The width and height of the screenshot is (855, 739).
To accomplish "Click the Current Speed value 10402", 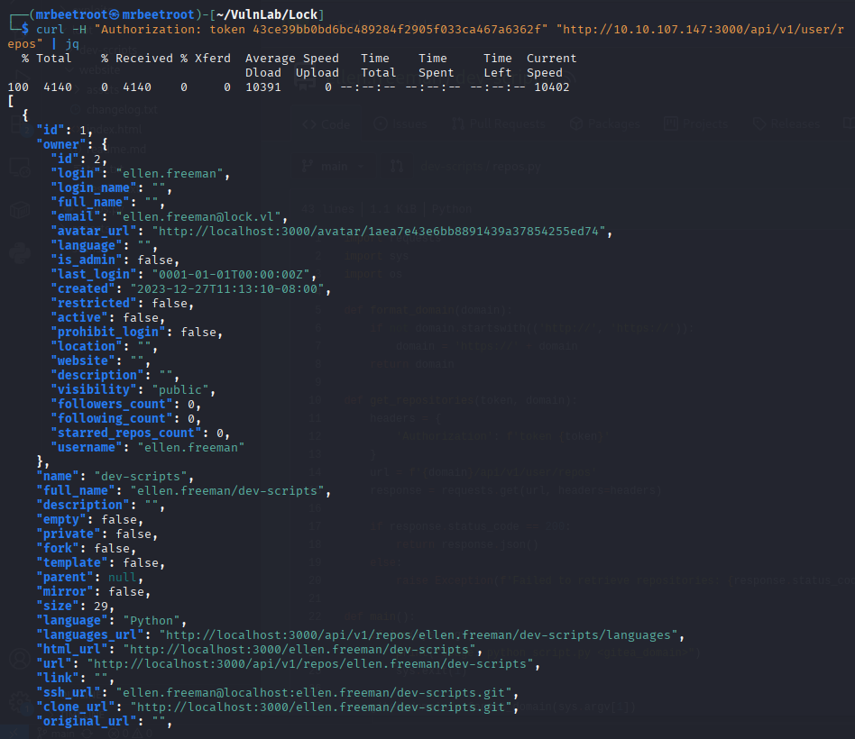I will [x=552, y=87].
